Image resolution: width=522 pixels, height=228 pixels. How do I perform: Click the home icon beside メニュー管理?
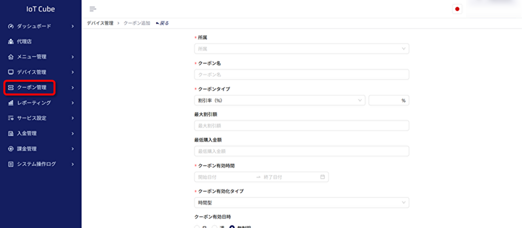click(x=11, y=57)
